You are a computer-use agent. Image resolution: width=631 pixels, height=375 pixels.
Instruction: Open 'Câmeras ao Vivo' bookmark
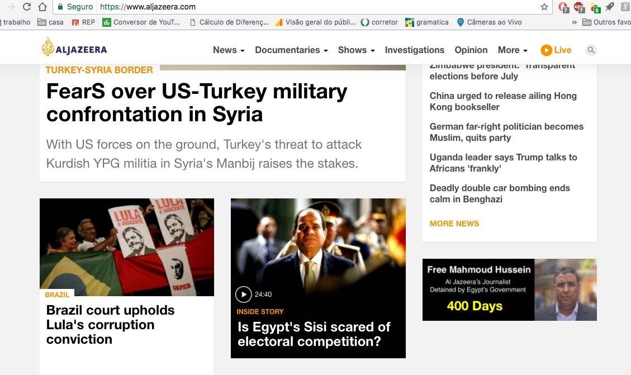coord(490,22)
